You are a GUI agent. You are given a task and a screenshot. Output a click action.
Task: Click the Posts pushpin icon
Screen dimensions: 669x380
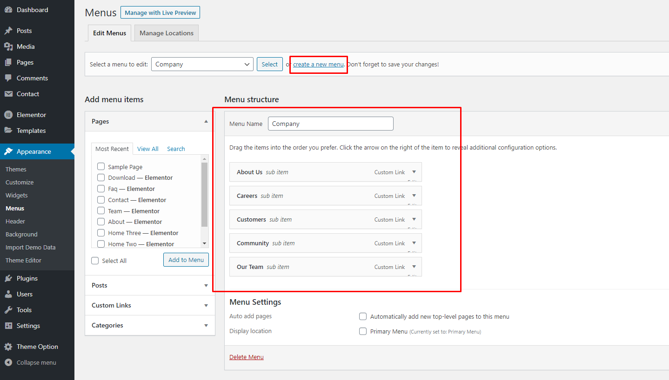[8, 31]
